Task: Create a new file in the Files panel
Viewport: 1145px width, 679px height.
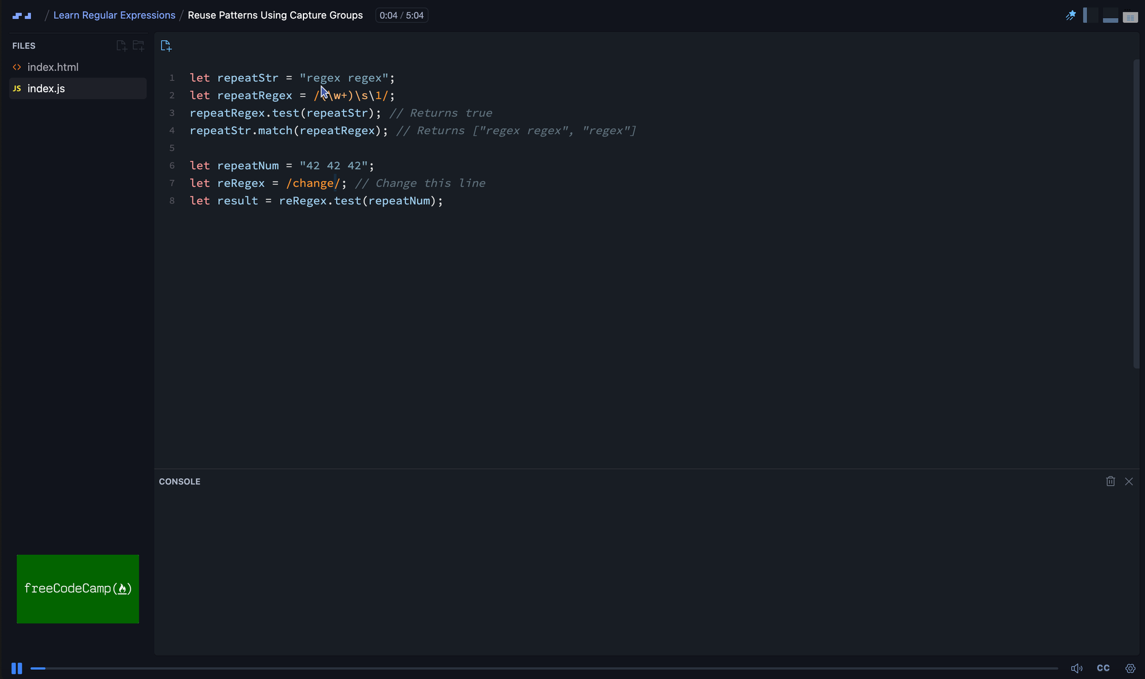Action: point(121,46)
